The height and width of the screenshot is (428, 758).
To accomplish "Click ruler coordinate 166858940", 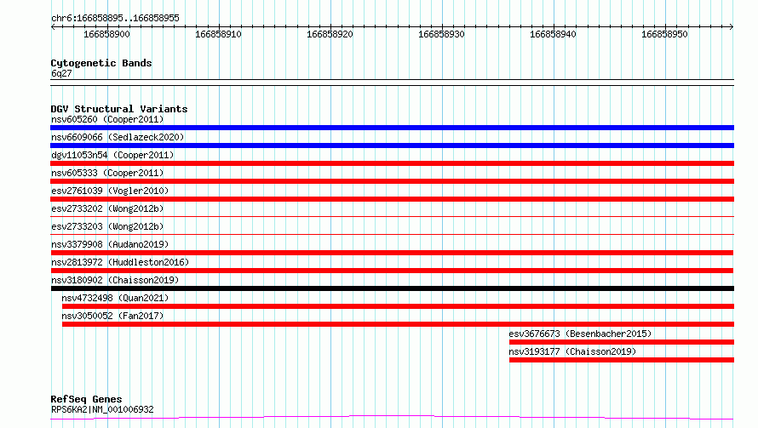I will tap(553, 34).
